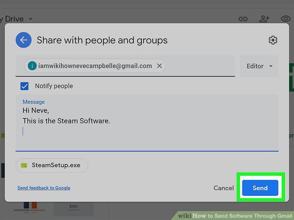Screen dimensions: 294x220
Task: Open the Editor role dropdown
Action: tap(259, 66)
